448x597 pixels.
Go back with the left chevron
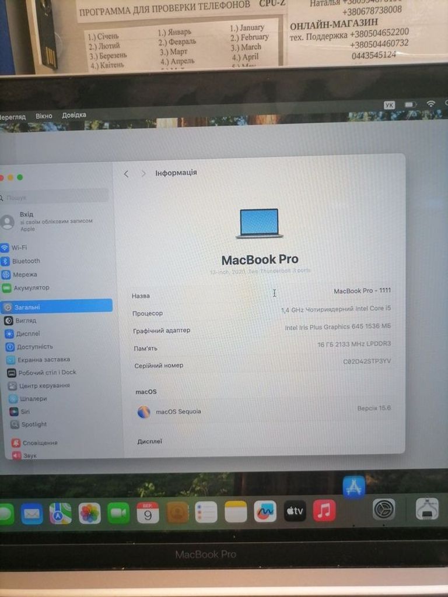[126, 174]
